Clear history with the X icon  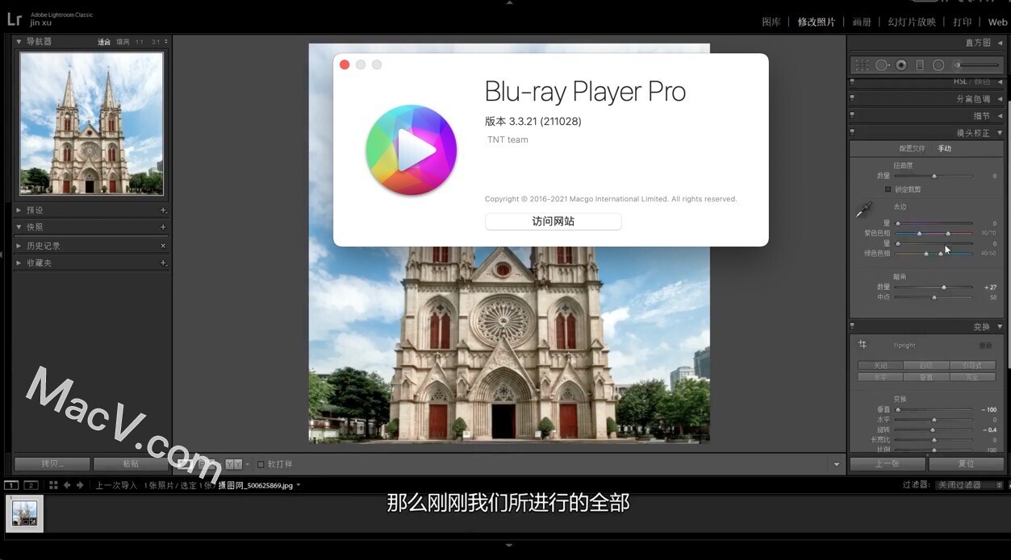[x=163, y=246]
